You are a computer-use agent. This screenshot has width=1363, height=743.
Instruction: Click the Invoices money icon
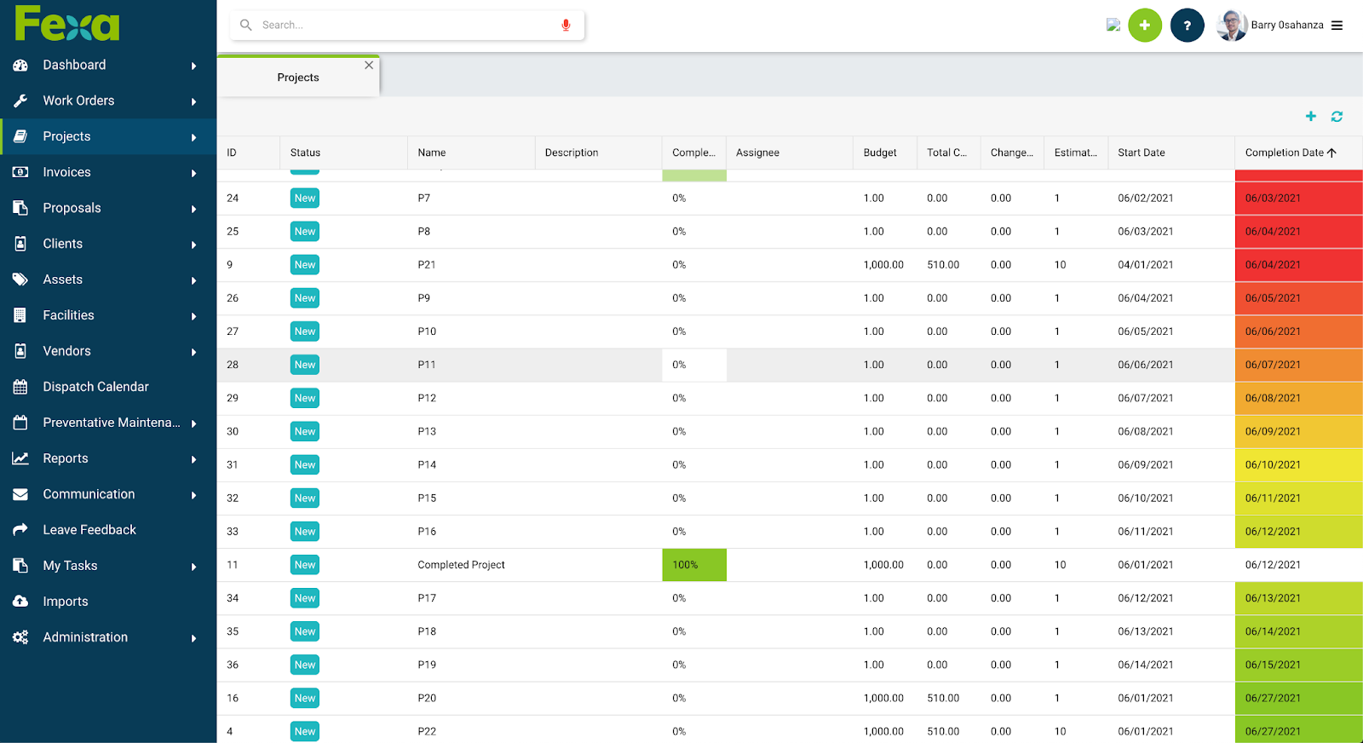pyautogui.click(x=20, y=172)
